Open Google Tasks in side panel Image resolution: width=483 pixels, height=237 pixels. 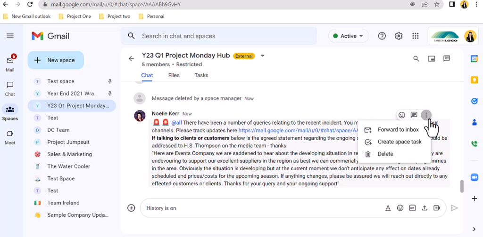coord(475,101)
